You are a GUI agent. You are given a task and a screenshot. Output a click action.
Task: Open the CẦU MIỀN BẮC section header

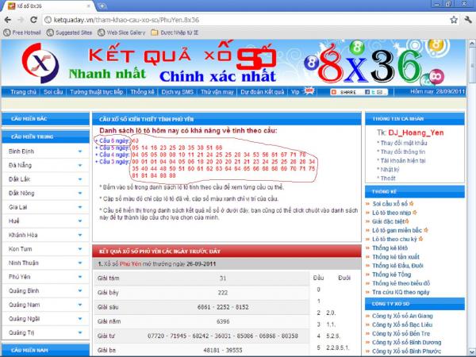point(45,119)
